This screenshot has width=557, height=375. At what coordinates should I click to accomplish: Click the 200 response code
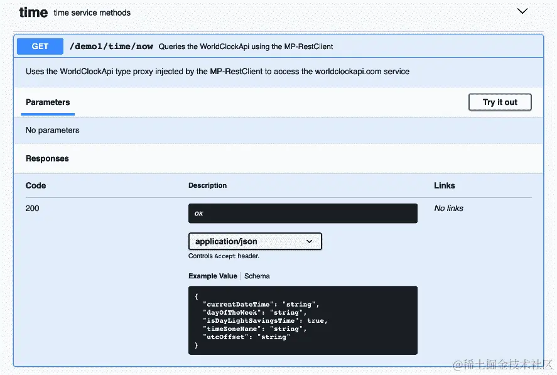tap(32, 209)
